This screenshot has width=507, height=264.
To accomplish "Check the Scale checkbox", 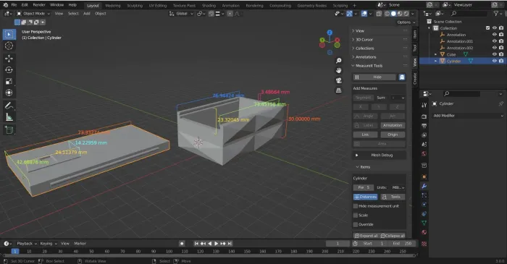I will pos(356,216).
